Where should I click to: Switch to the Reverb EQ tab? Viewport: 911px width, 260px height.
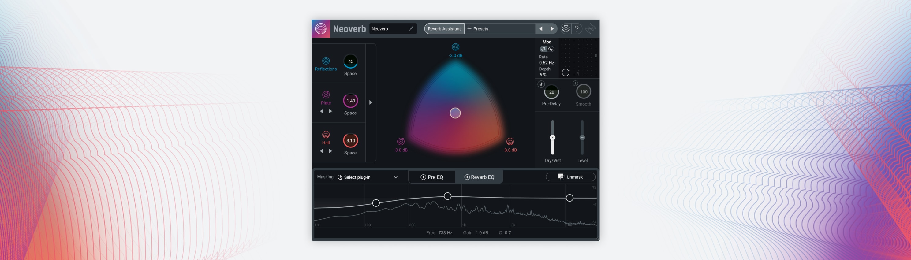coord(479,177)
